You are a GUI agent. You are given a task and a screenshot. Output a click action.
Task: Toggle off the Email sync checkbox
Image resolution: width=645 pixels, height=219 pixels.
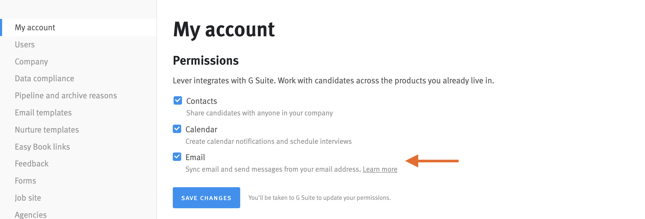click(x=177, y=157)
